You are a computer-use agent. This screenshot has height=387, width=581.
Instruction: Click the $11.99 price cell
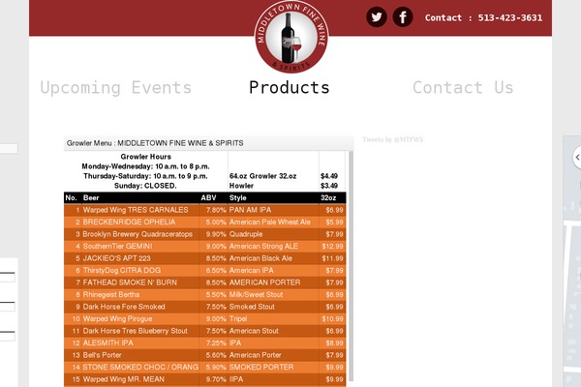(x=332, y=258)
